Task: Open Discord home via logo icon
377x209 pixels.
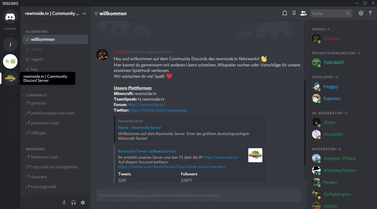Action: pyautogui.click(x=10, y=16)
